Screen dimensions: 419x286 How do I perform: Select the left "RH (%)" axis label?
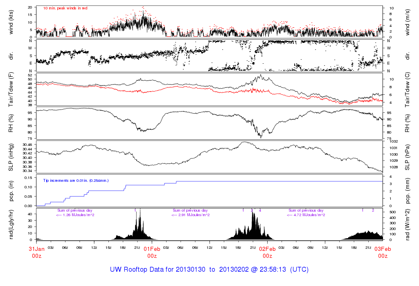click(x=11, y=123)
